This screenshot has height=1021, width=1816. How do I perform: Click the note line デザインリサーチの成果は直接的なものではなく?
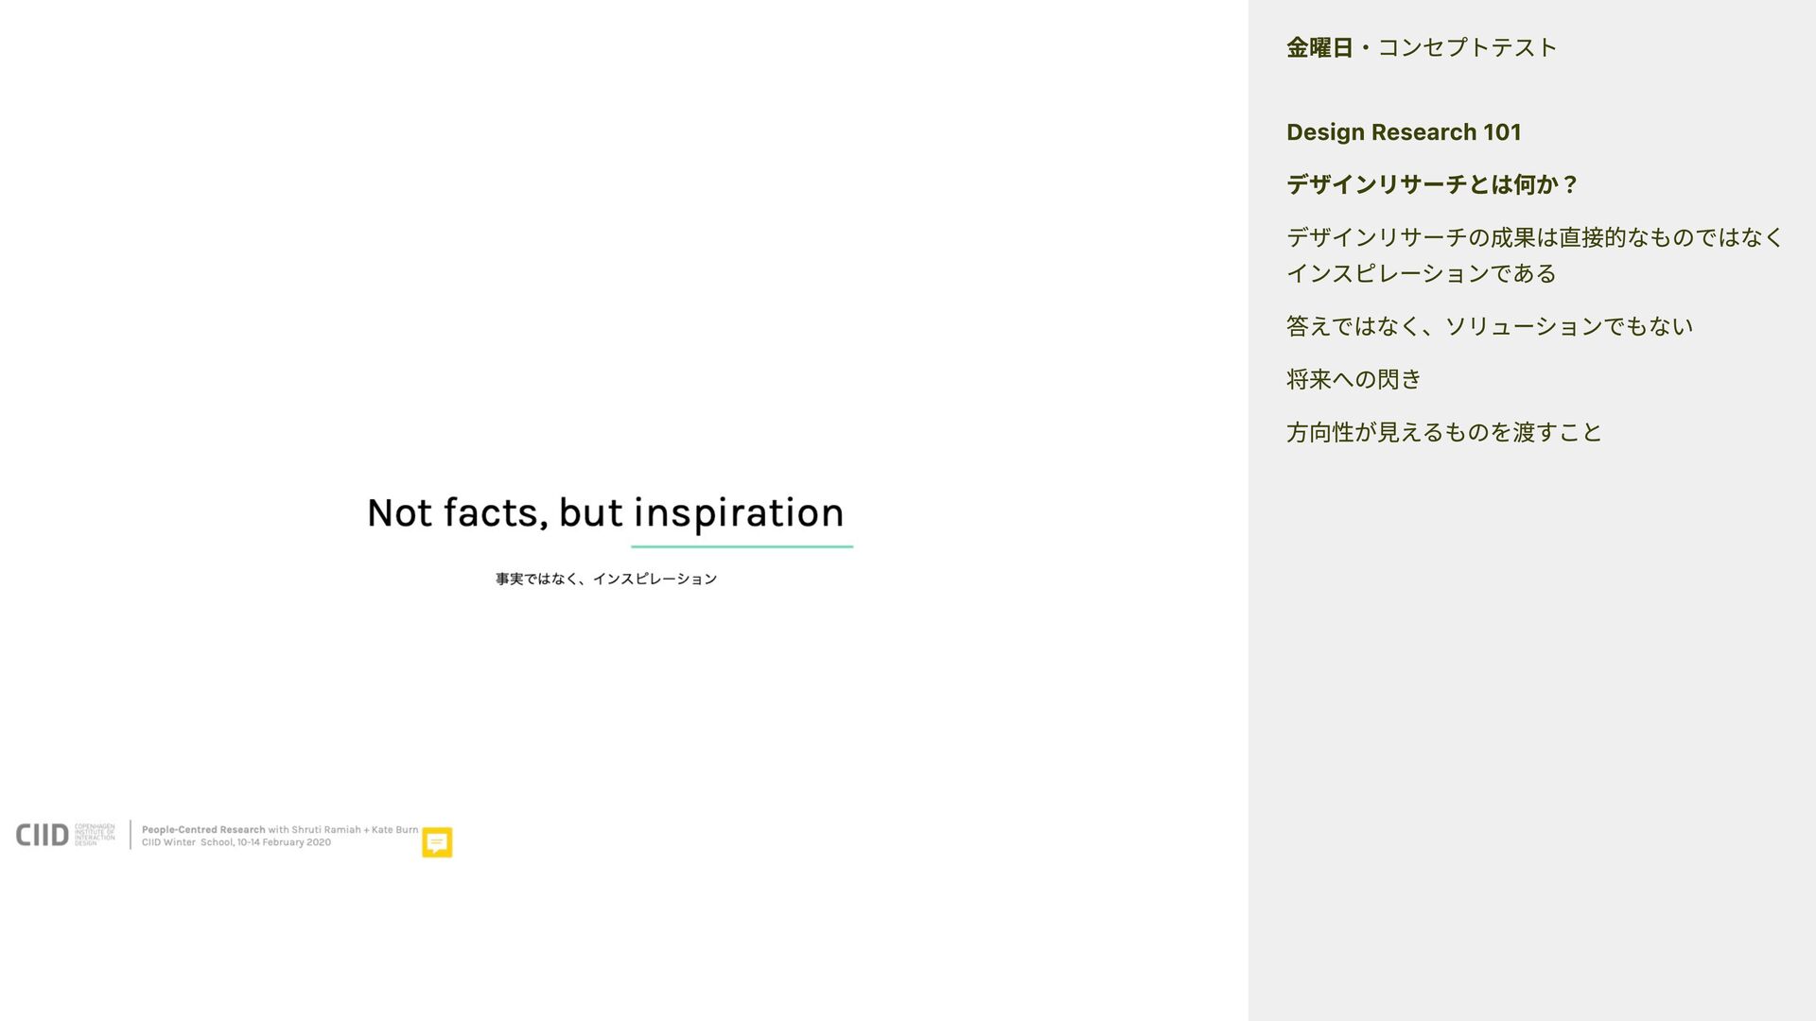(x=1534, y=237)
